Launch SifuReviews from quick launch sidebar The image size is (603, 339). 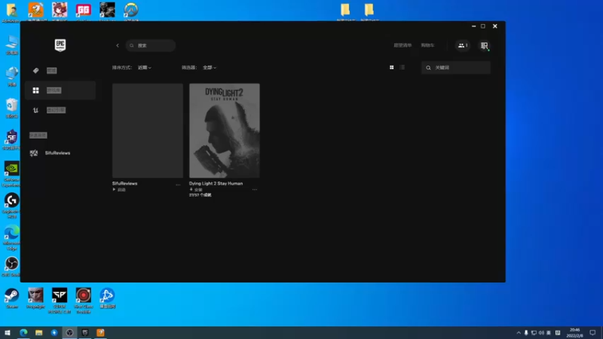50,153
